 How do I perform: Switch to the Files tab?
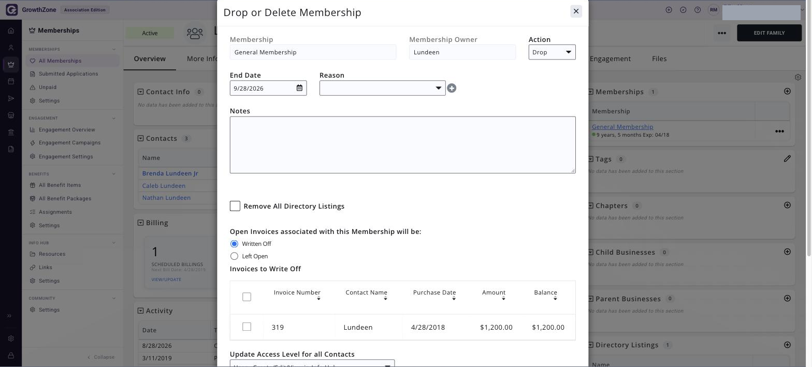coord(659,58)
